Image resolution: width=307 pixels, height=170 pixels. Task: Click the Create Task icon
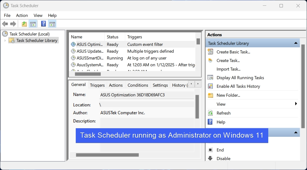click(x=210, y=60)
